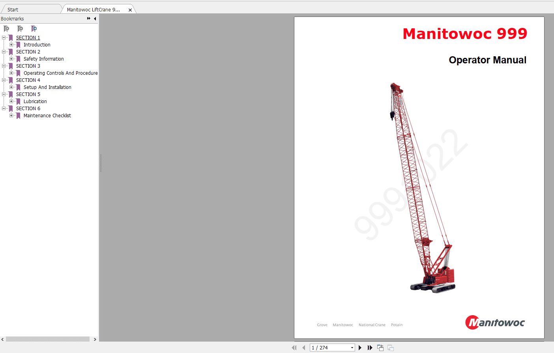This screenshot has height=353, width=554.
Task: Open the page number dropdown
Action: (x=352, y=347)
